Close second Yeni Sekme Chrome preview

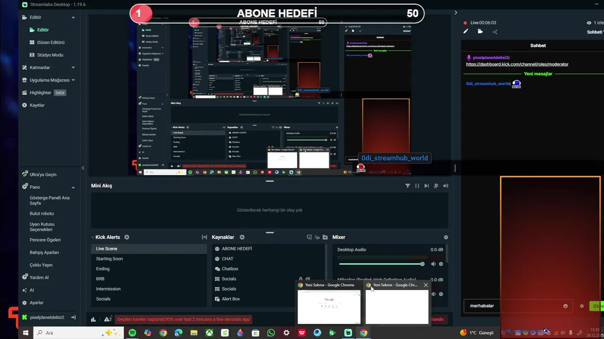426,285
